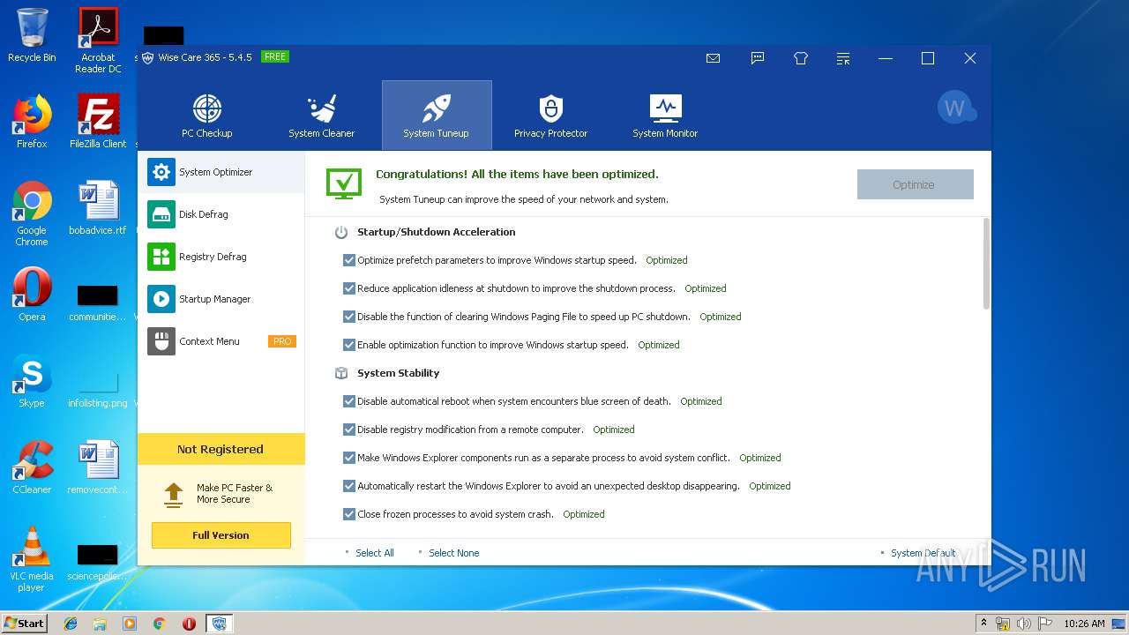Click the green checkmark monitor icon
Image resolution: width=1129 pixels, height=635 pixels.
(x=344, y=183)
